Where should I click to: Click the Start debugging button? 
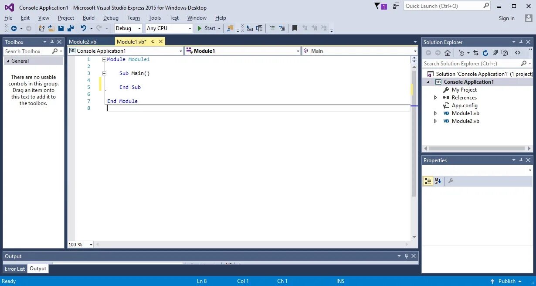(207, 28)
